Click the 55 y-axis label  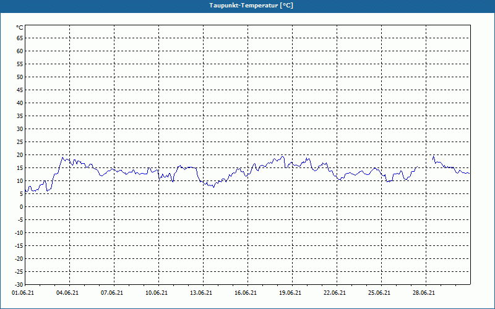[20, 64]
